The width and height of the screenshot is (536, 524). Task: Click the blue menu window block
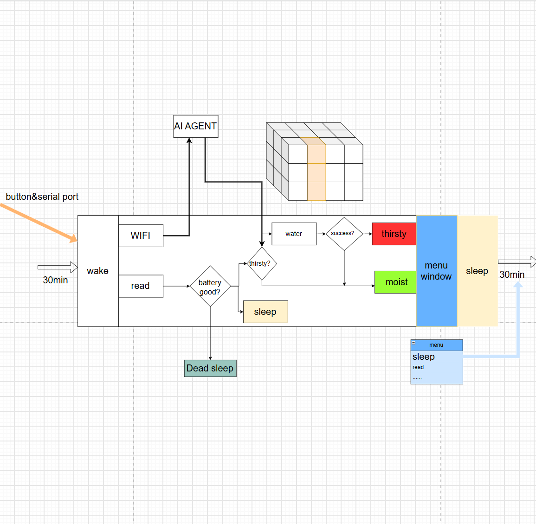click(x=437, y=271)
